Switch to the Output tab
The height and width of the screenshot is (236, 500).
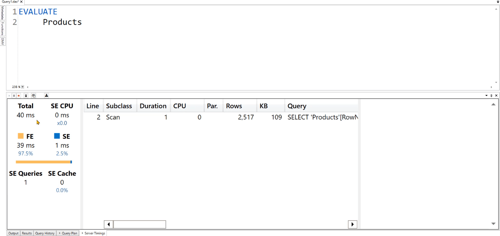pyautogui.click(x=14, y=233)
